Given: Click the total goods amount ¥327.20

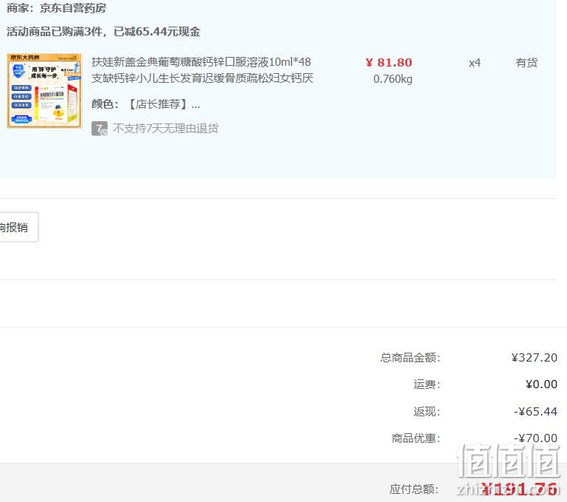Looking at the screenshot, I should point(535,358).
